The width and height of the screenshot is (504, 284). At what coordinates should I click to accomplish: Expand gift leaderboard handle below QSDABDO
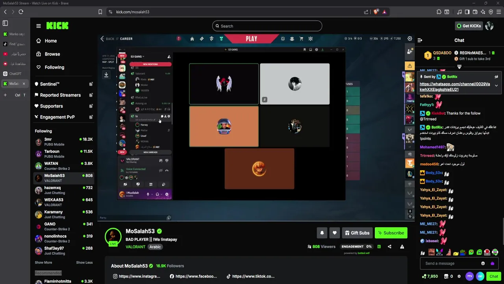point(459,67)
